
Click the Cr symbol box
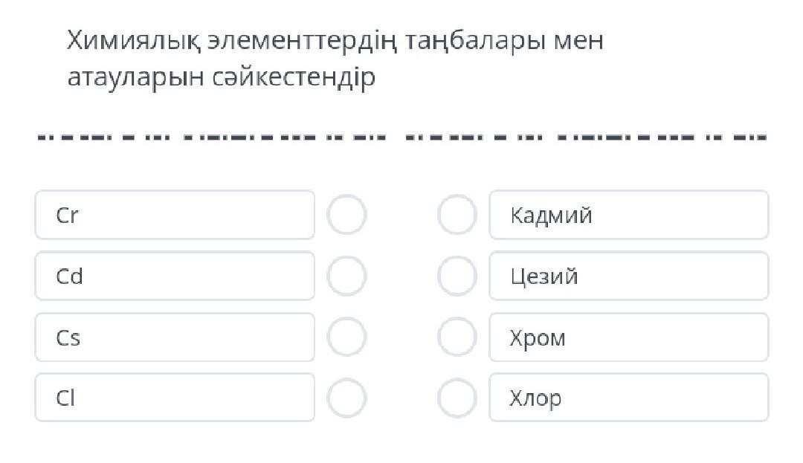coord(175,216)
